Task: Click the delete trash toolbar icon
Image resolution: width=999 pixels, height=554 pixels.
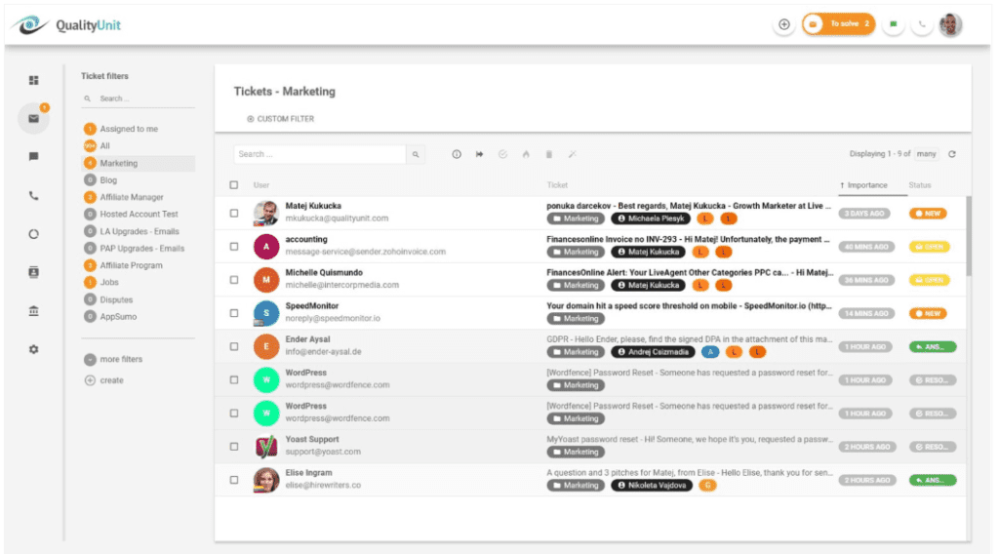Action: [548, 154]
